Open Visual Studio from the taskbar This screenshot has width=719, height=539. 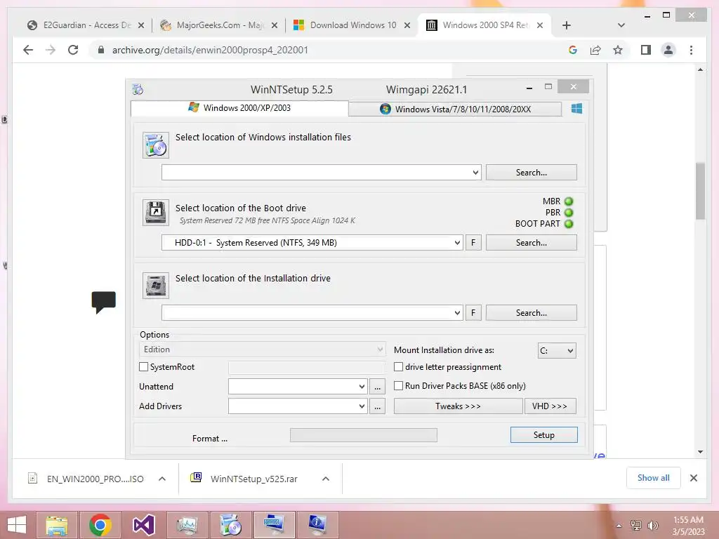(x=143, y=525)
